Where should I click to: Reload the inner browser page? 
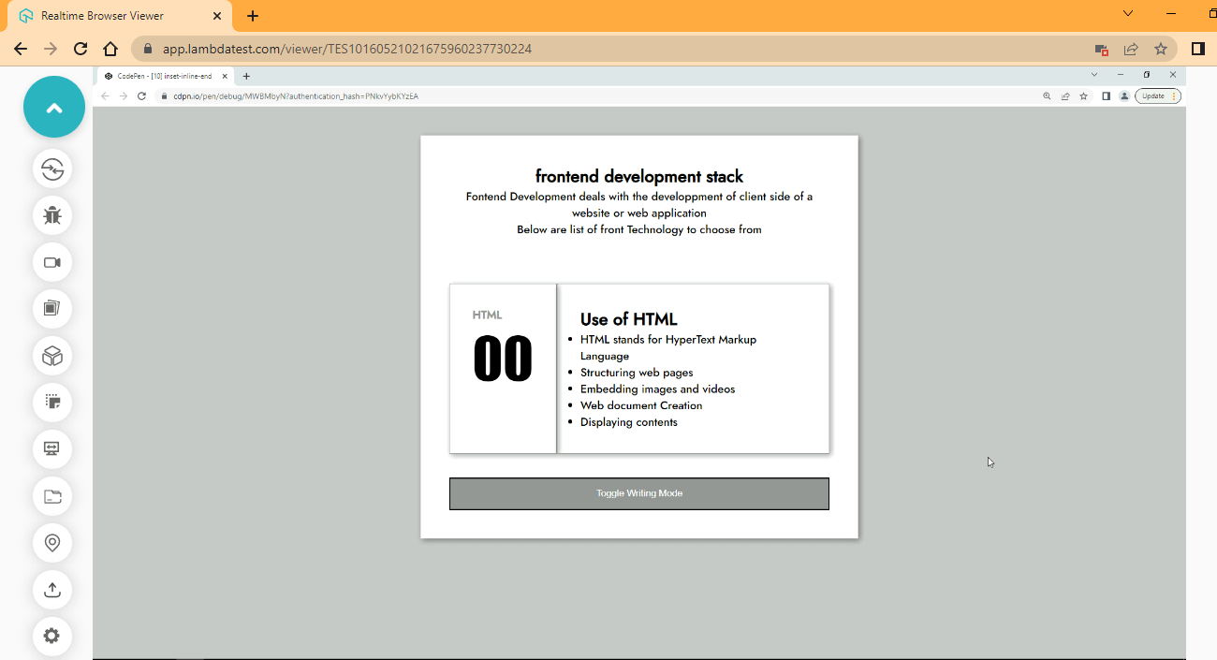click(x=142, y=95)
